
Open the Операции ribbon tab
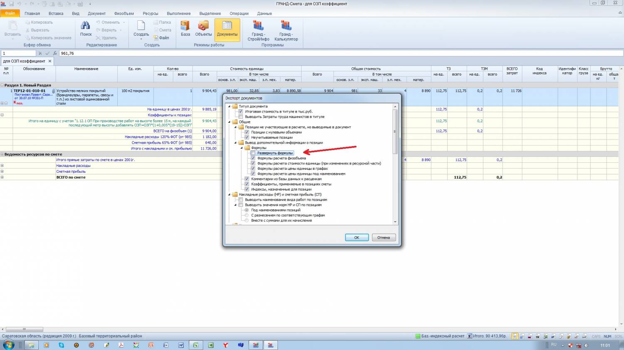coord(239,13)
